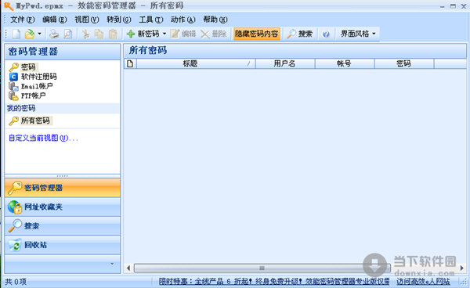Open the 访问高效e人网站 link
This screenshot has width=470, height=288.
click(x=423, y=282)
